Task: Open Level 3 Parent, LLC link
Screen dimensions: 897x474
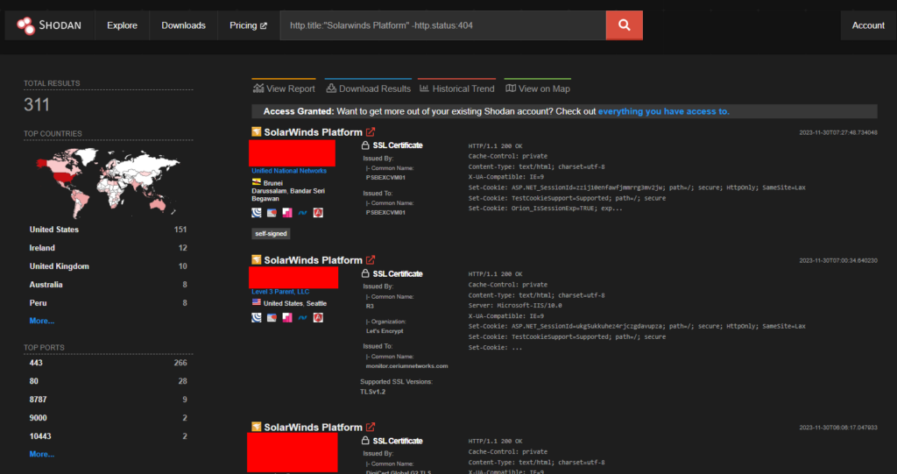Action: coord(280,292)
